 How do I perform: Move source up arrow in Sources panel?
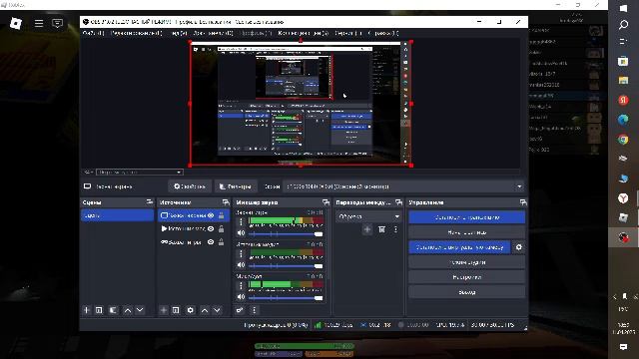tap(205, 310)
